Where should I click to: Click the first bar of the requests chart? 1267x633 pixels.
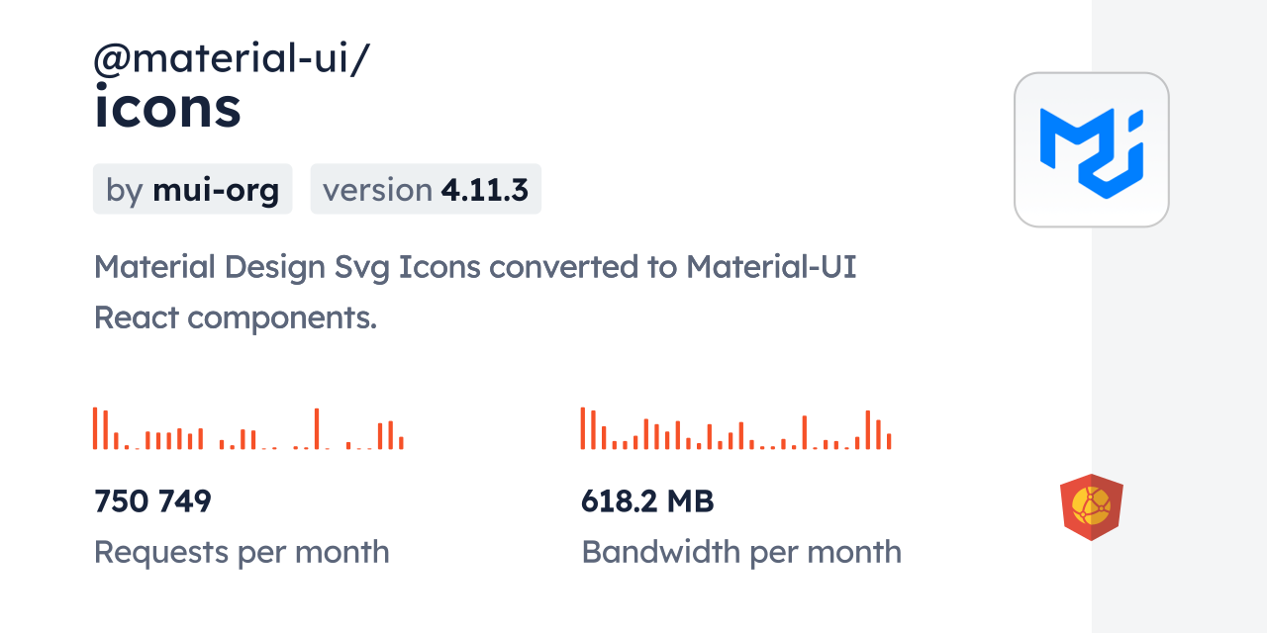coord(95,428)
